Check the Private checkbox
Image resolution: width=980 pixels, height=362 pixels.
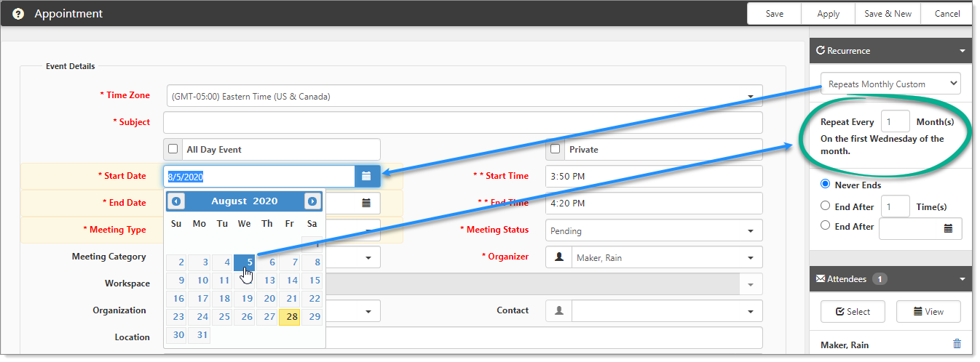click(556, 149)
